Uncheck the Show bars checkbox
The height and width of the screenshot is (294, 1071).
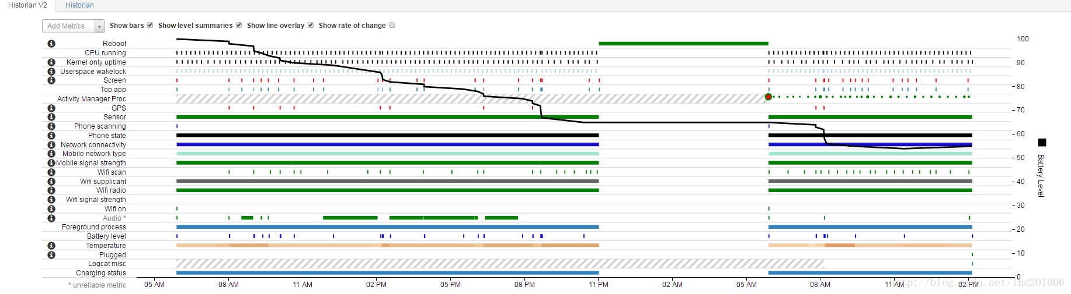point(150,25)
